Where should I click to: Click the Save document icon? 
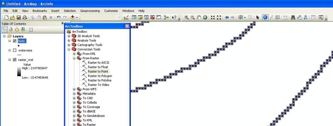19,17
